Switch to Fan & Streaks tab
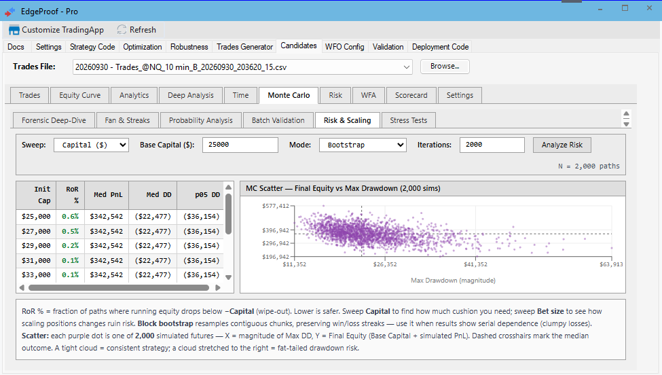The image size is (662, 375). (x=128, y=120)
